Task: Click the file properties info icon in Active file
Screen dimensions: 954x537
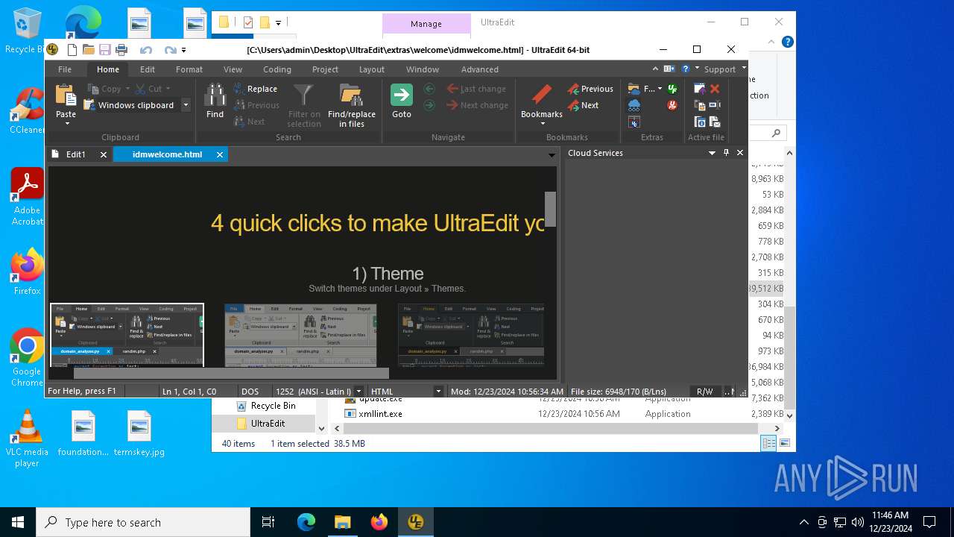Action: 700,122
